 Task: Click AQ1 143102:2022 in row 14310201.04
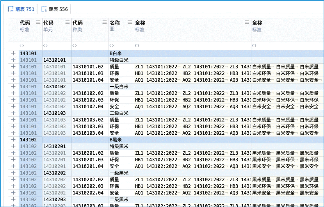pyautogui.click(x=156, y=166)
